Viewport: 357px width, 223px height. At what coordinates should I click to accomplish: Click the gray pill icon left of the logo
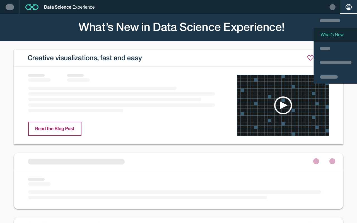click(10, 7)
